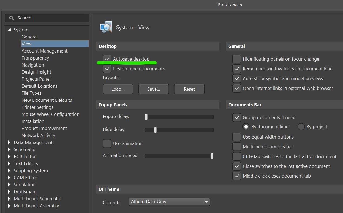The height and width of the screenshot is (213, 343).
Task: Check Hide floating panels on focus change
Action: [x=237, y=59]
